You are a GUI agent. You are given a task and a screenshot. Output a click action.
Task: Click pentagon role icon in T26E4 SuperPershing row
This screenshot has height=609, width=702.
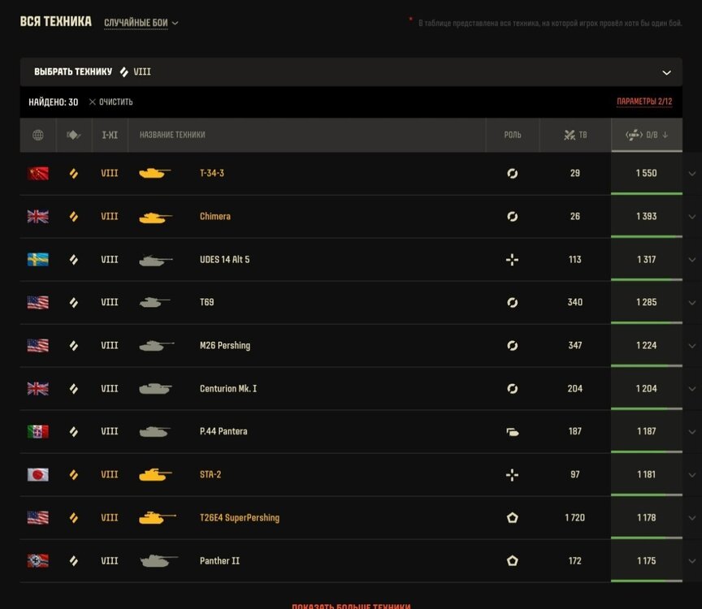click(513, 518)
